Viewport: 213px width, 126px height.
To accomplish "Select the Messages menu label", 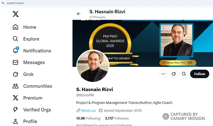I will (x=34, y=63).
